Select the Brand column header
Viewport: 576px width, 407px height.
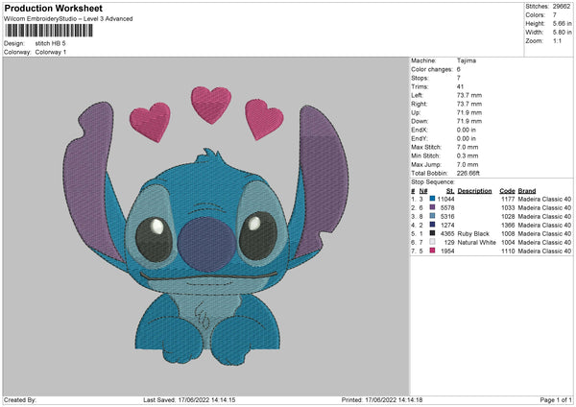tap(527, 190)
